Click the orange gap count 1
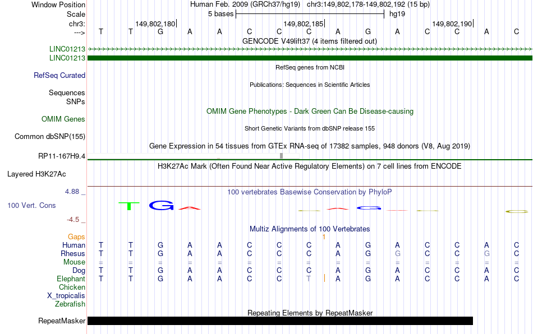This screenshot has width=533, height=334. [324, 237]
